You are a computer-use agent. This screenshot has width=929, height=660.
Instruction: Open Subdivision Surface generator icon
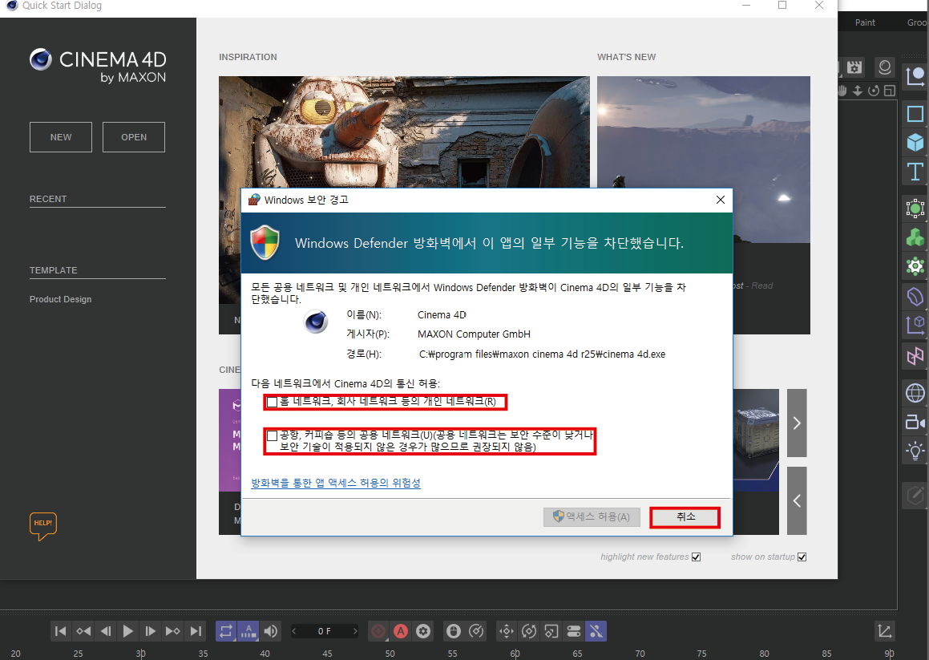tap(915, 209)
